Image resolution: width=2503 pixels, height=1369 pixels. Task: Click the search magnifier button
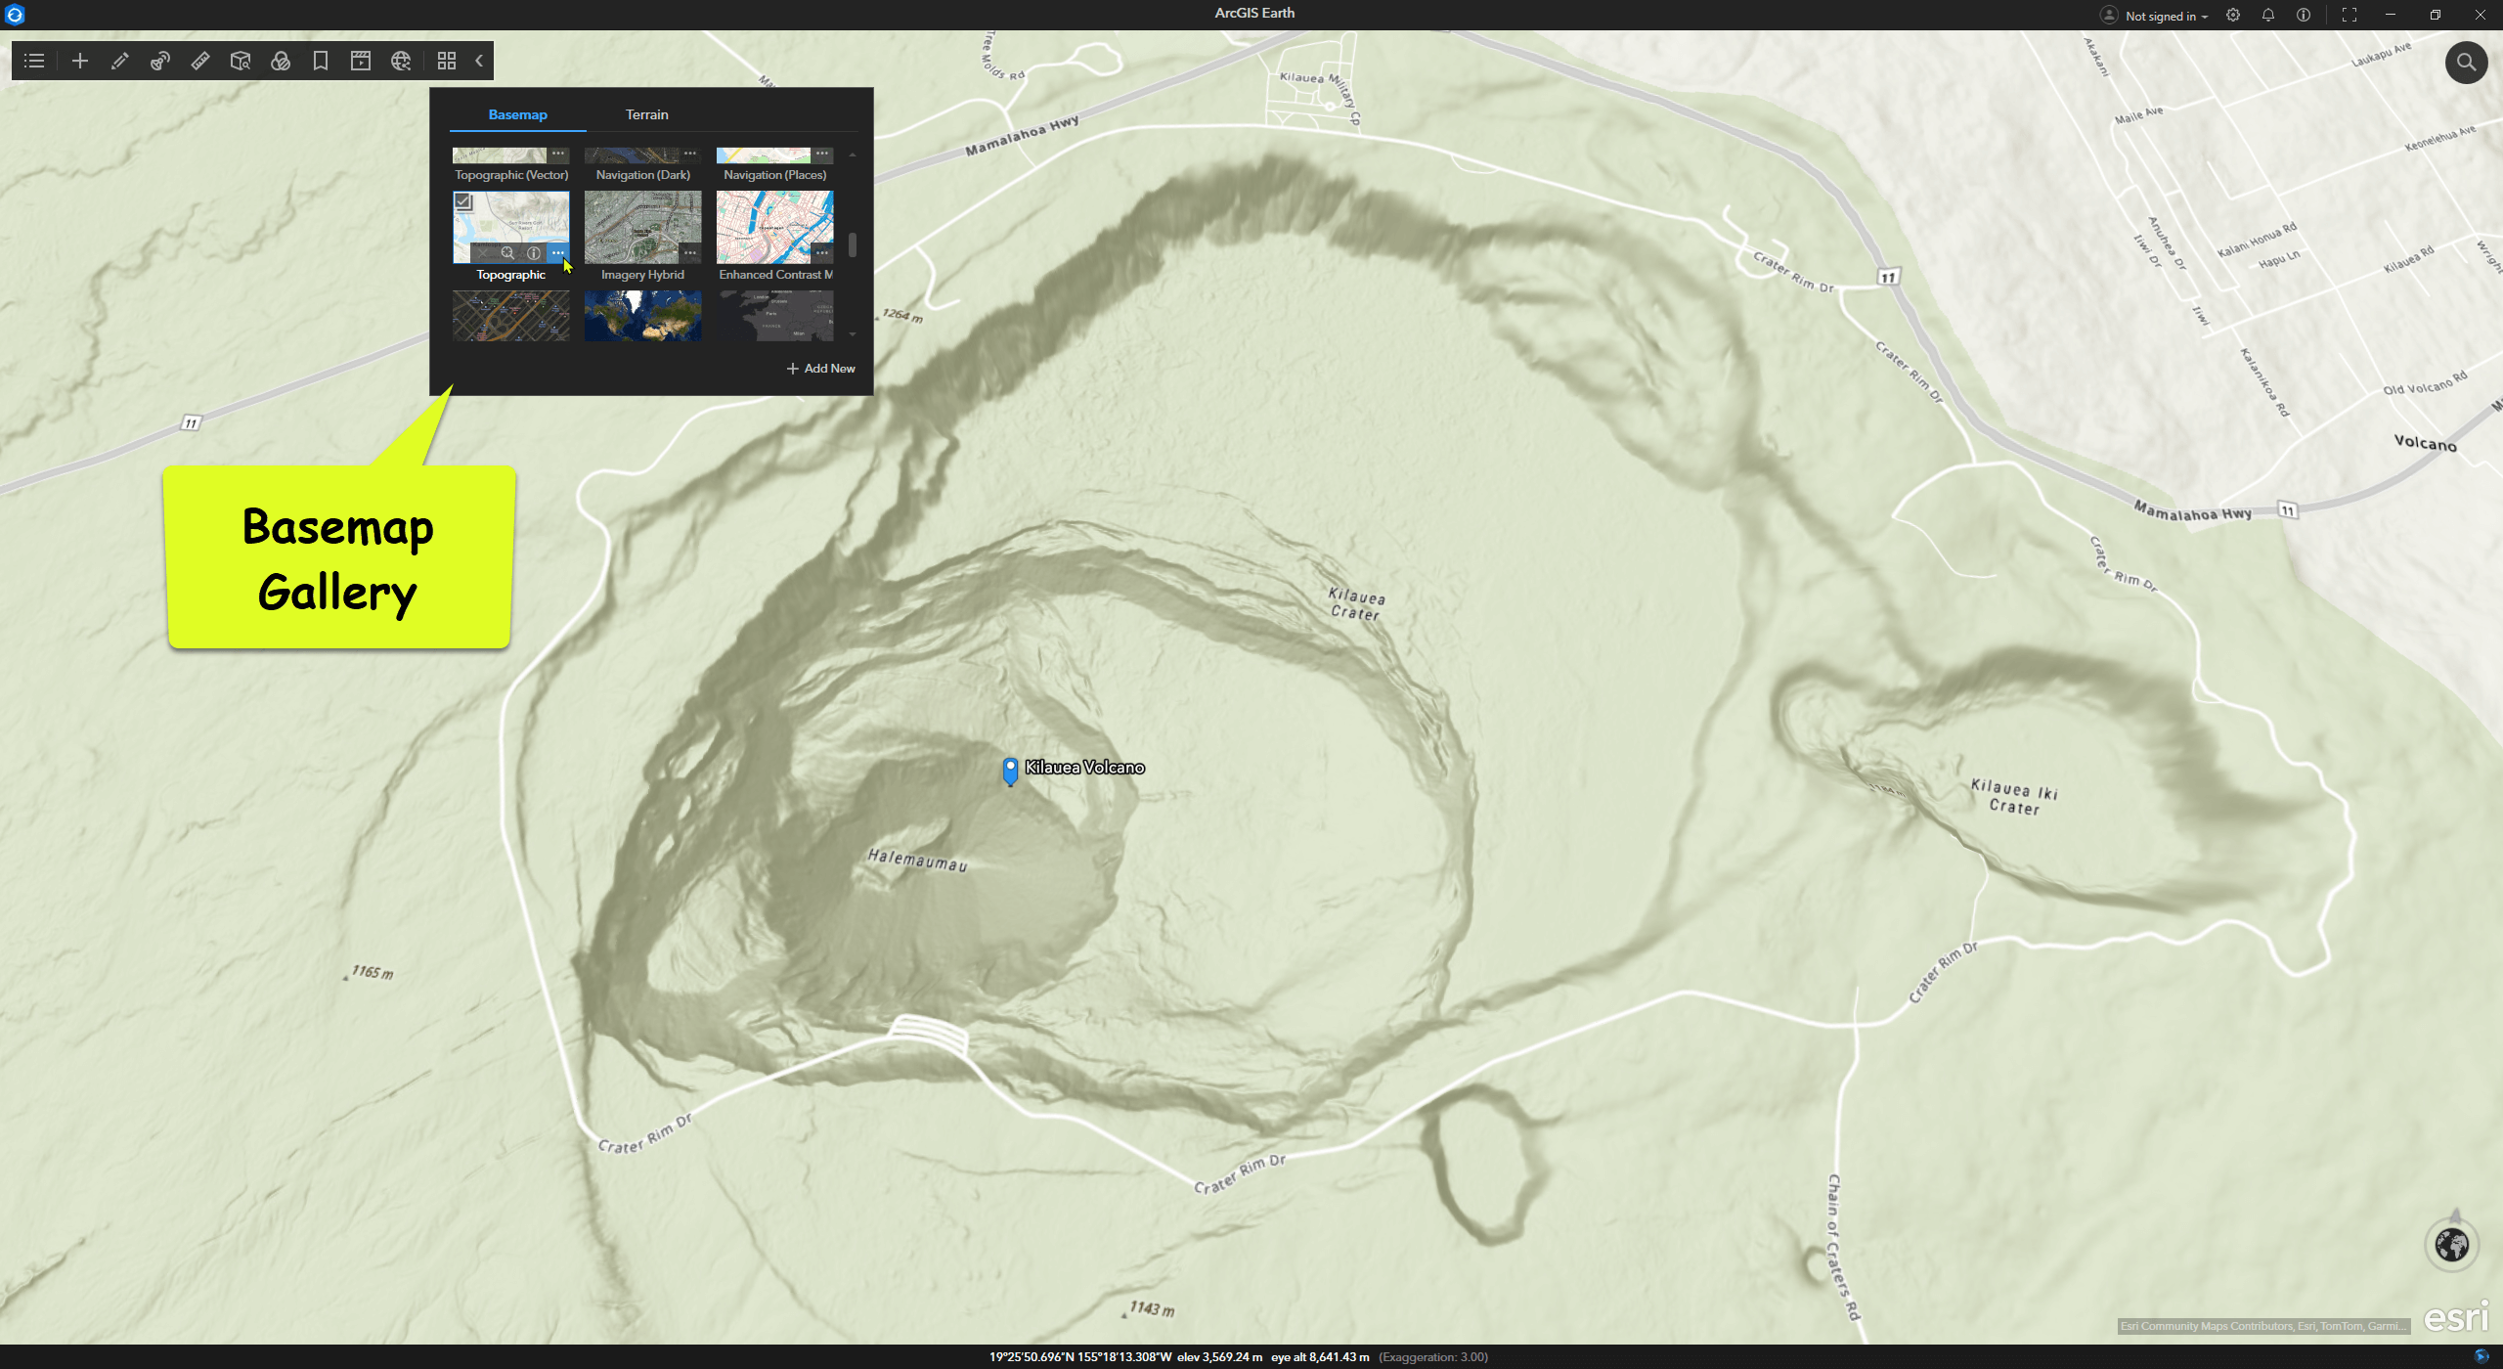tap(2466, 63)
